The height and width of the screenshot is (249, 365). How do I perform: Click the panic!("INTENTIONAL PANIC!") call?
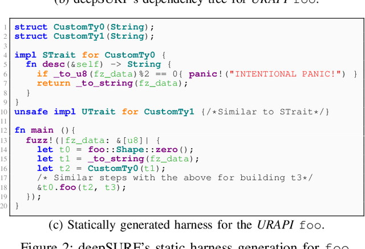tap(267, 74)
